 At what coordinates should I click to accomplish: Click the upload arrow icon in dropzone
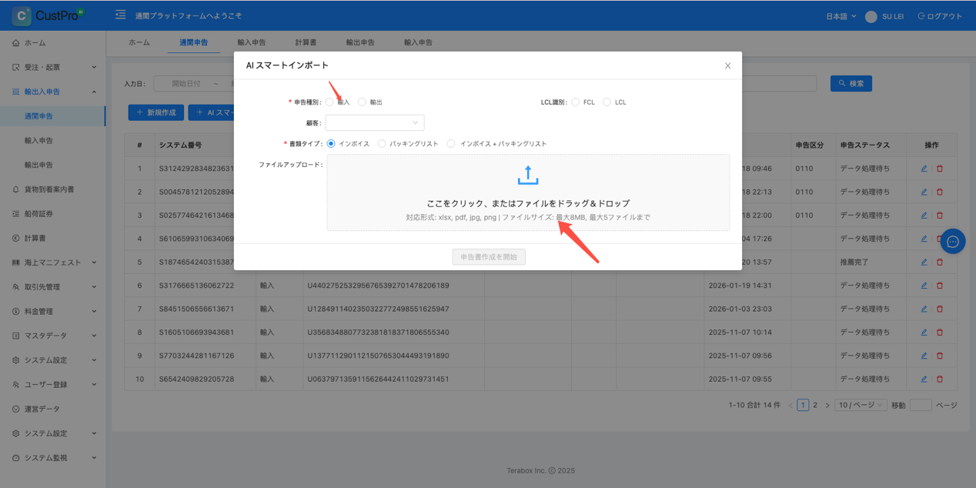pyautogui.click(x=528, y=175)
